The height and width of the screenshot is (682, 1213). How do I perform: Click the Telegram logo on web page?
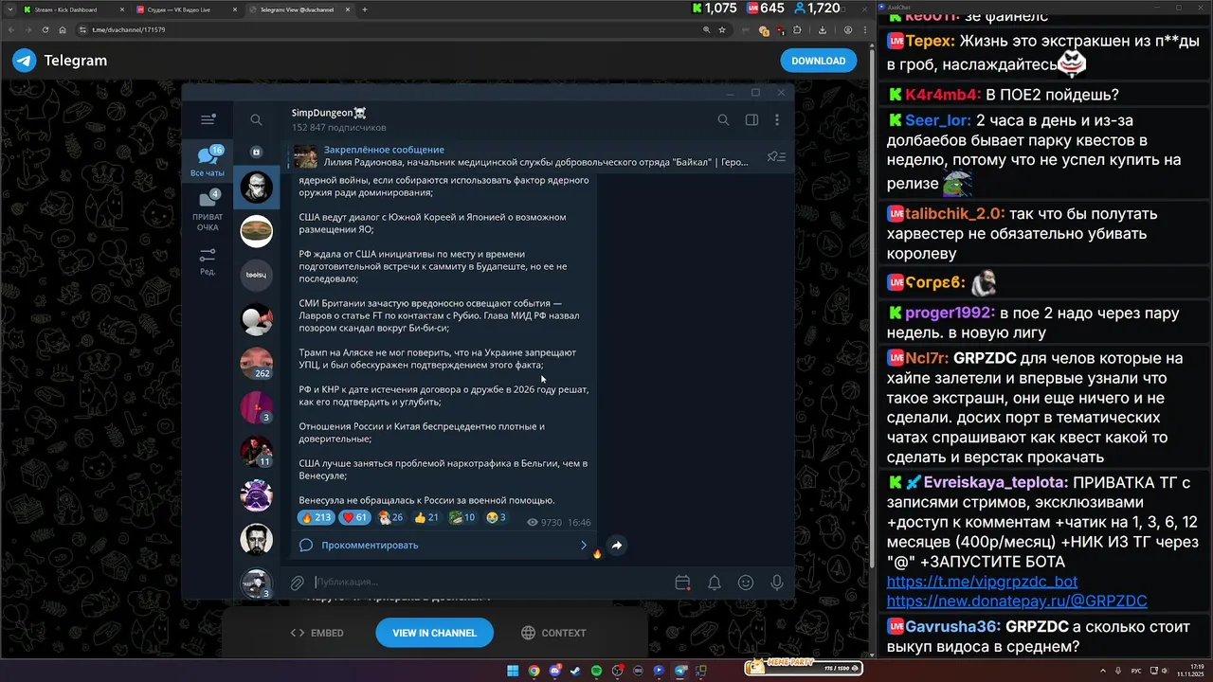[25, 61]
